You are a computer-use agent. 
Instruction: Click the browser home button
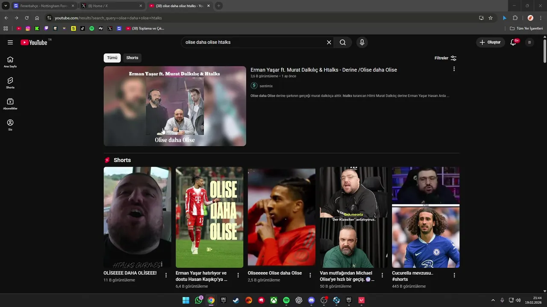[x=37, y=18]
